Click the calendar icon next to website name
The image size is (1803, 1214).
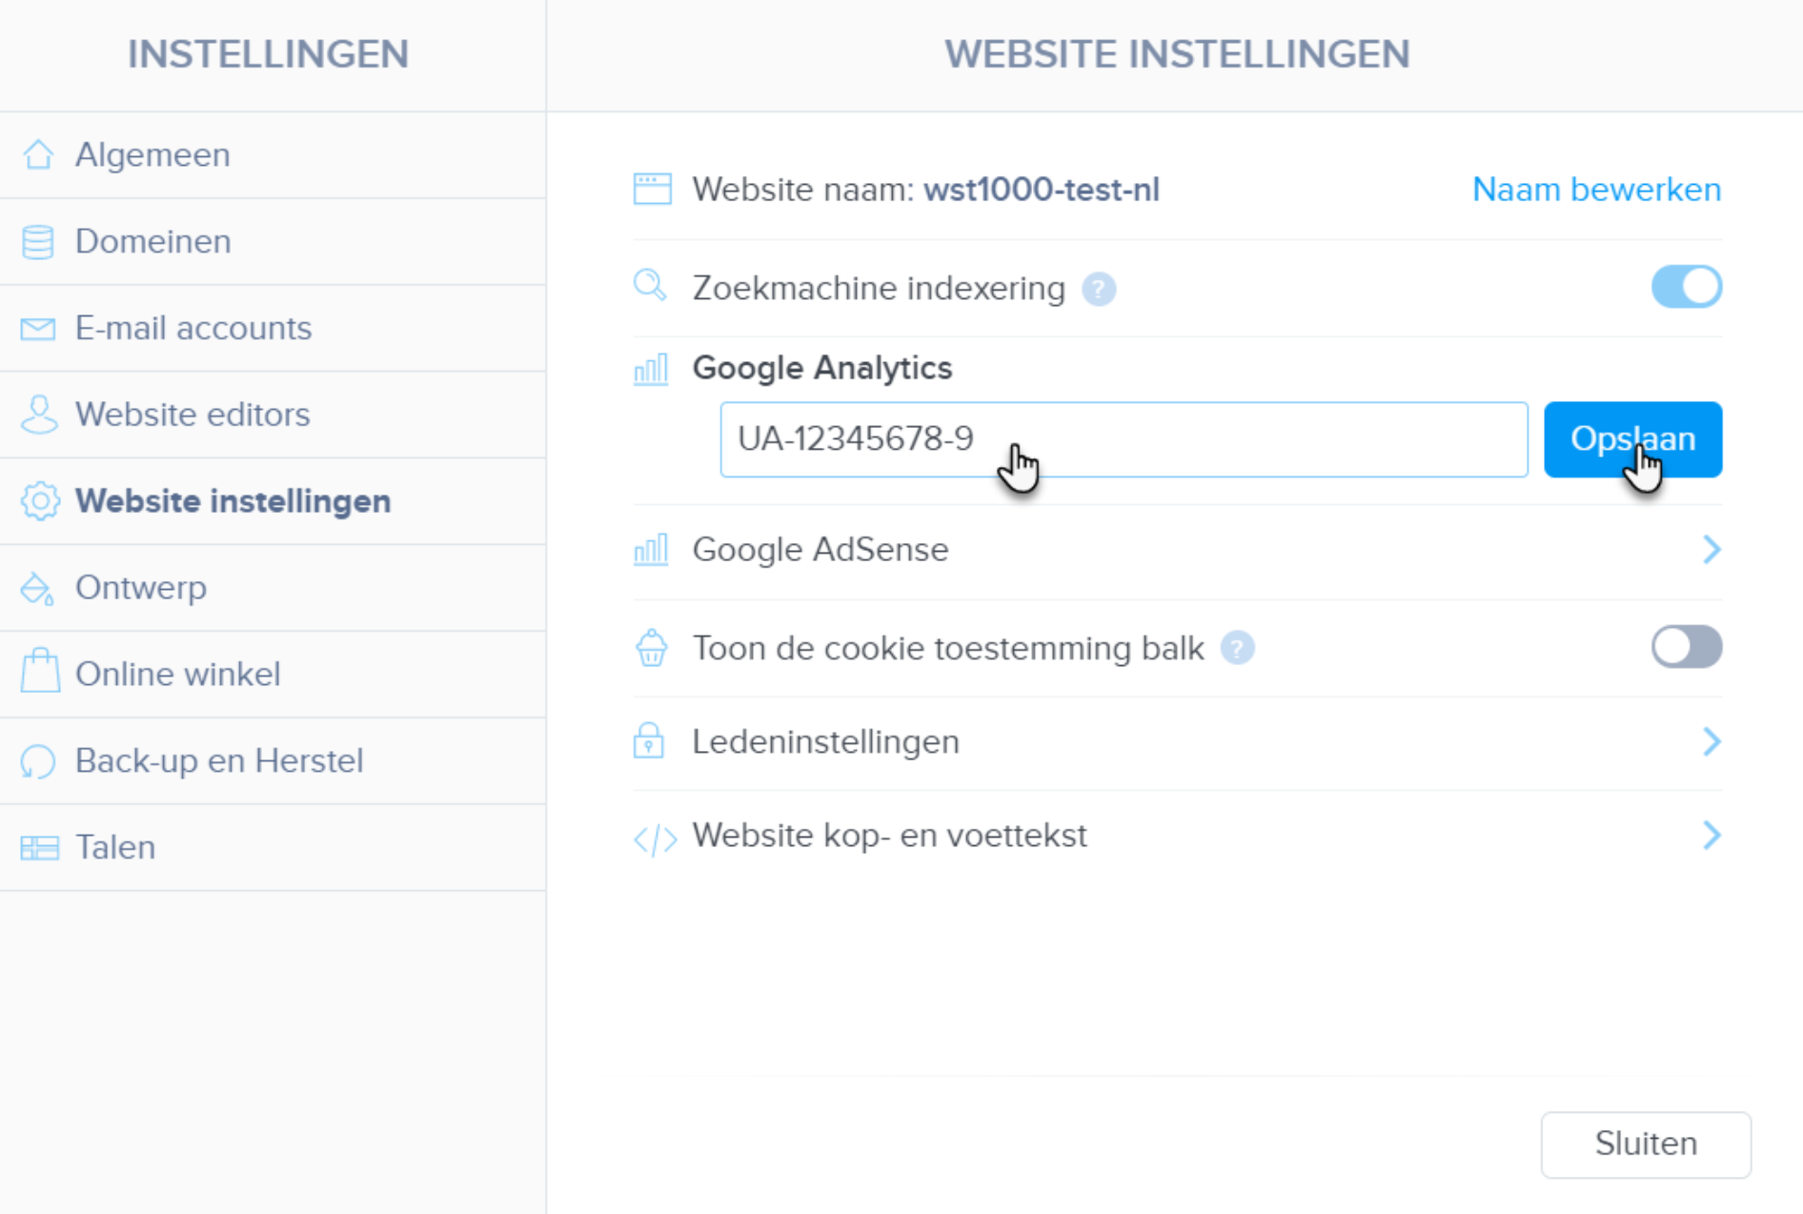click(x=652, y=189)
